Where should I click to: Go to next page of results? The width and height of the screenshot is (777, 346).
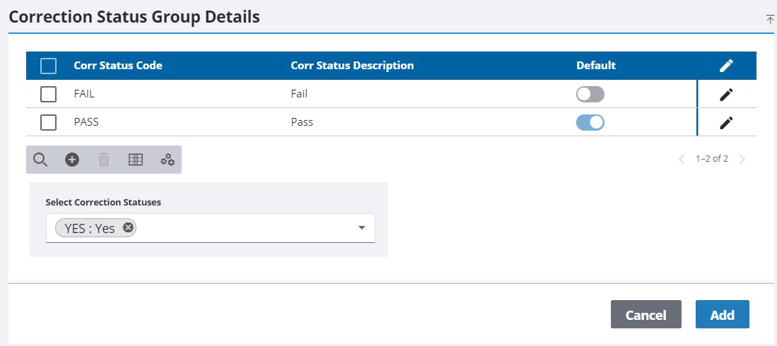click(742, 159)
